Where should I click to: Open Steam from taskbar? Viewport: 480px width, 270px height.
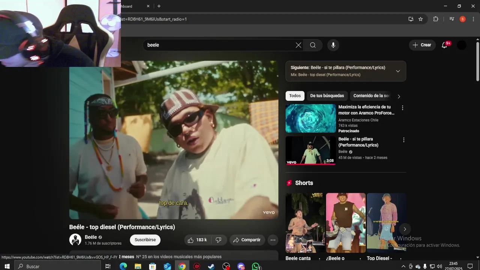tap(211, 266)
